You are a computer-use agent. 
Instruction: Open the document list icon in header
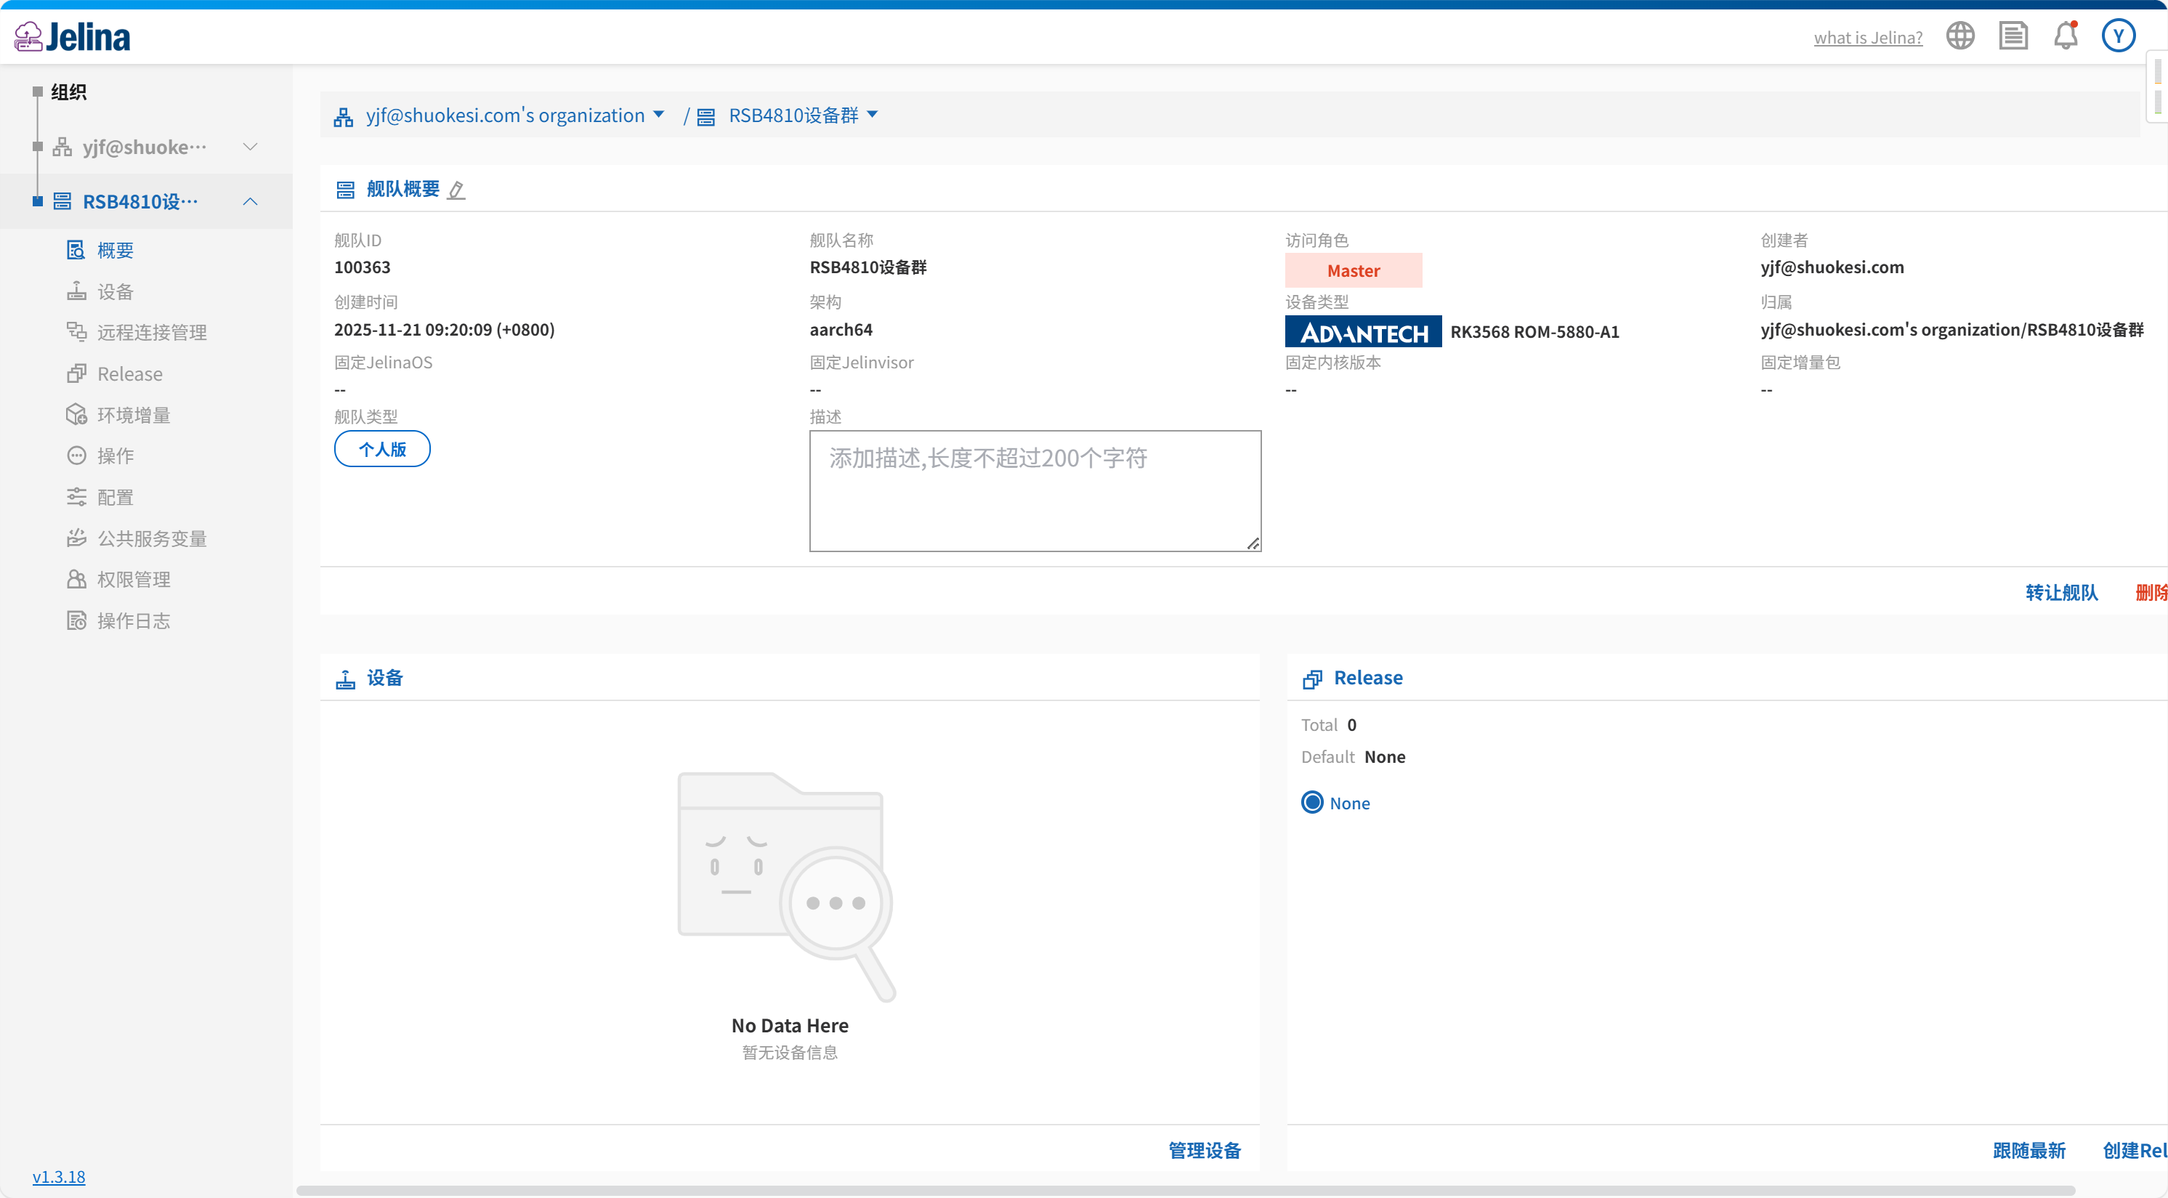(x=2013, y=36)
